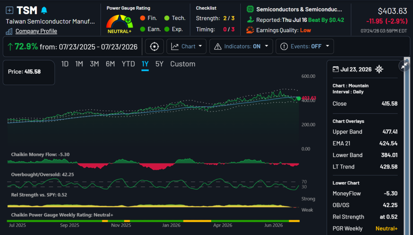Click the Lower Band 384.01 value
The width and height of the screenshot is (413, 235).
point(389,155)
